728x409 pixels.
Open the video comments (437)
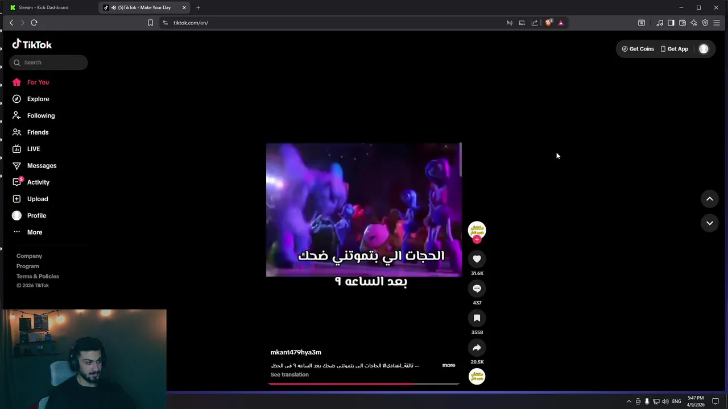tap(477, 289)
